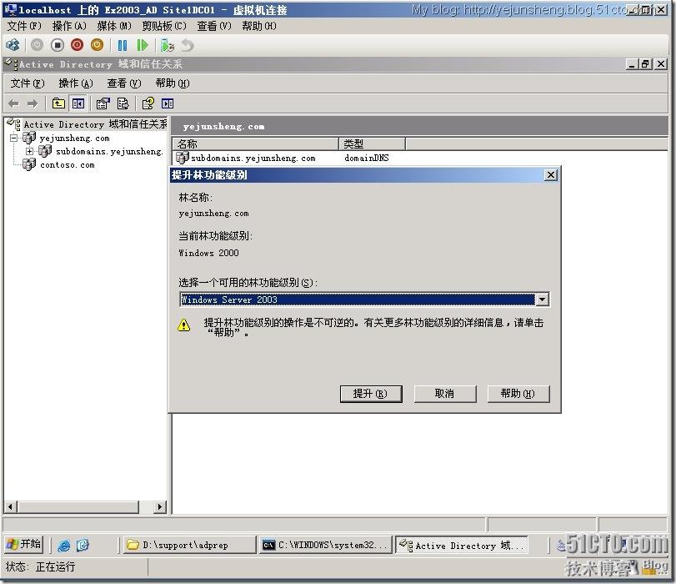The height and width of the screenshot is (584, 676).
Task: Expand subdomains.yejunsheng tree node
Action: 29,152
